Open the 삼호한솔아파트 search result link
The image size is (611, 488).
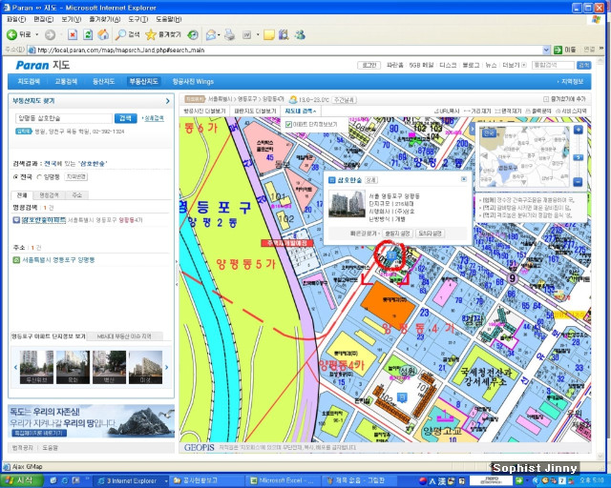coord(44,220)
